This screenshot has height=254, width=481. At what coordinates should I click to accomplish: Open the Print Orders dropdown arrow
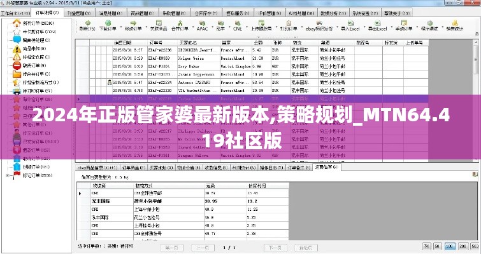301,26
